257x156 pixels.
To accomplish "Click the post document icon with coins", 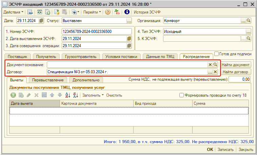I will click(x=57, y=12).
